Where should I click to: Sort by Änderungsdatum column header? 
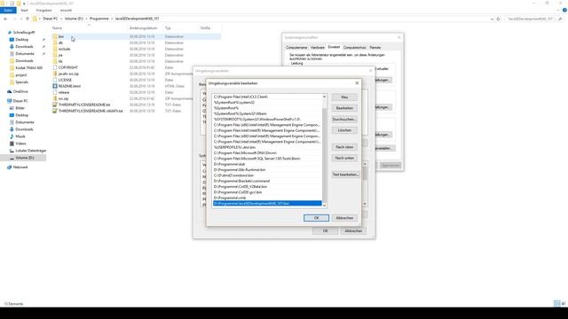144,27
